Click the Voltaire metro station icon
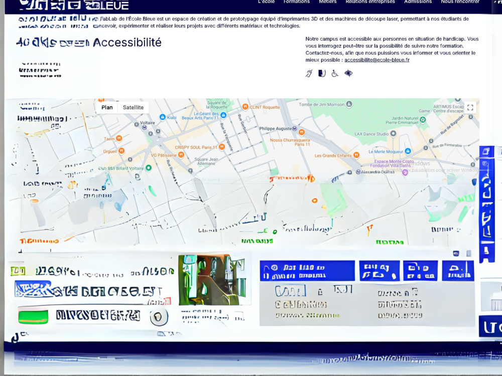Image resolution: width=502 pixels, height=376 pixels. click(x=145, y=127)
